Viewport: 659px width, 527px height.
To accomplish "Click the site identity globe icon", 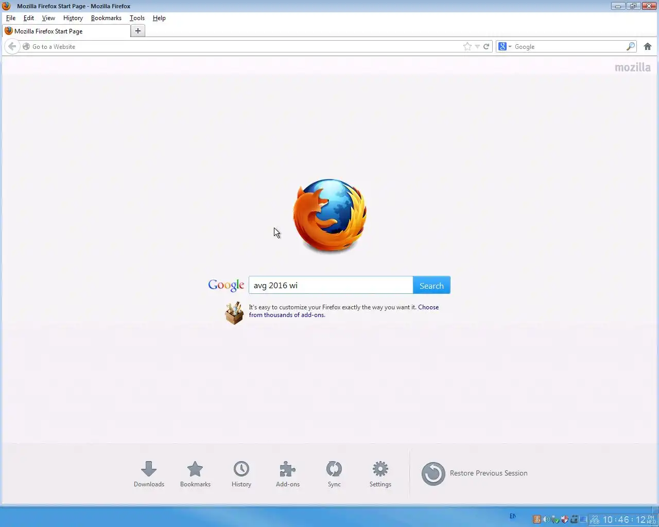I will click(26, 46).
